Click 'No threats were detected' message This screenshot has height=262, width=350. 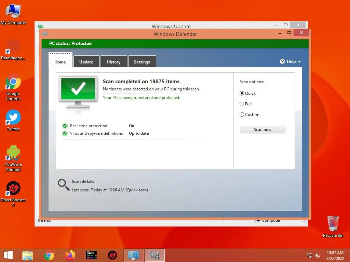coord(151,89)
